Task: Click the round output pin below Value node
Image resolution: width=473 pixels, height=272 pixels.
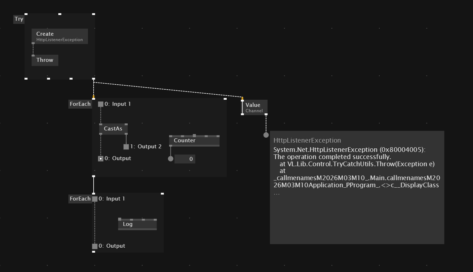Action: point(266,135)
